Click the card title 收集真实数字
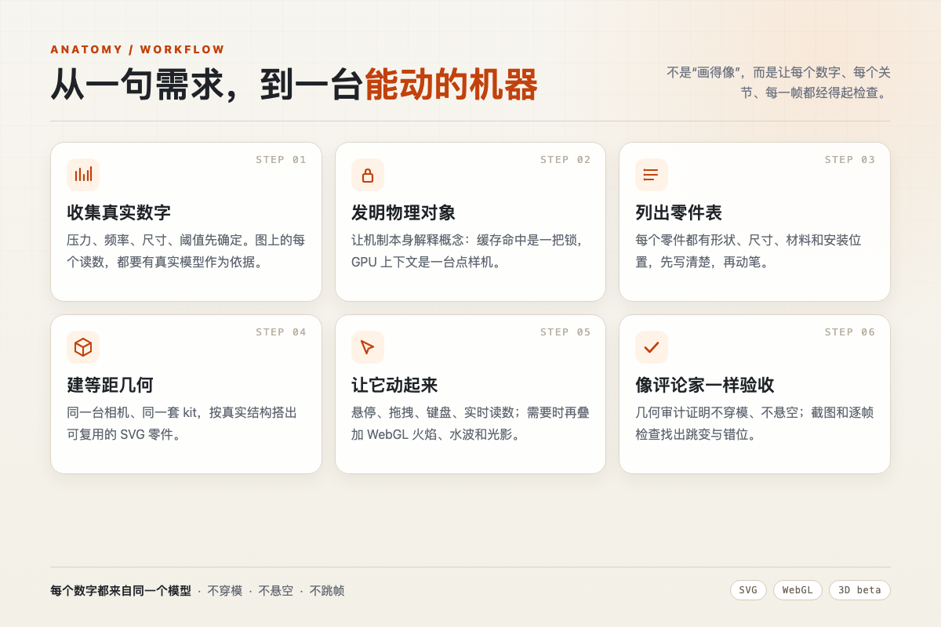 118,212
